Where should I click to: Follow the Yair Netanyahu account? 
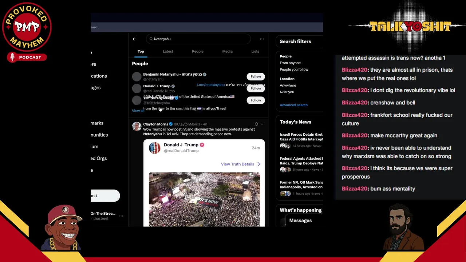256,100
